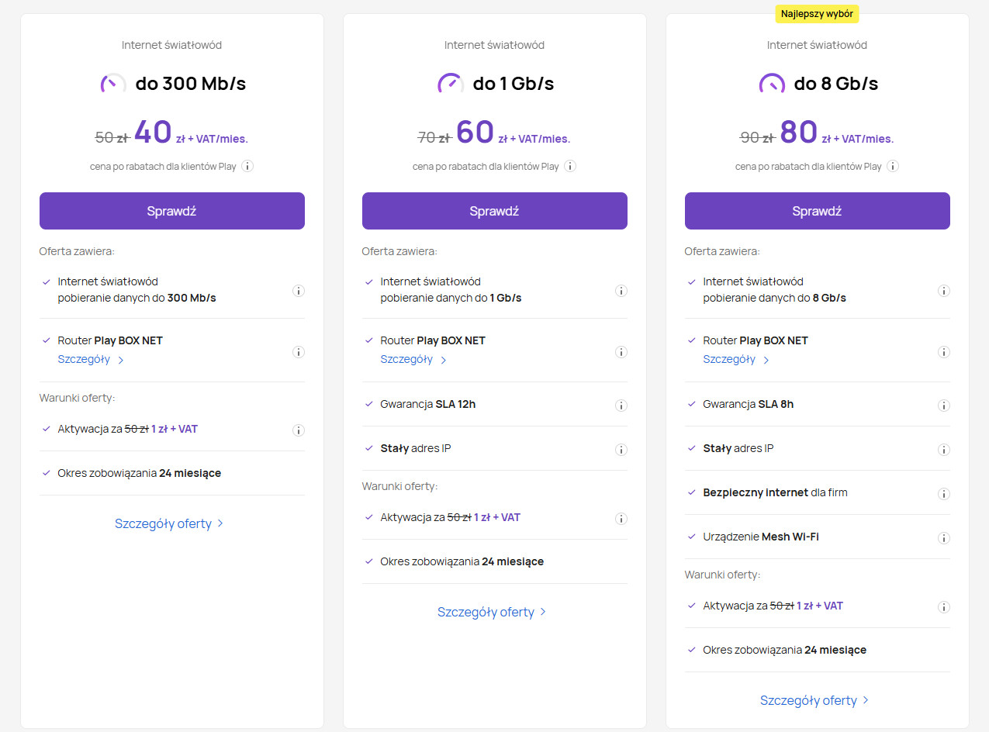Expand router Szczegóły in 8 Gb/s plan
This screenshot has height=732, width=989.
pos(735,360)
